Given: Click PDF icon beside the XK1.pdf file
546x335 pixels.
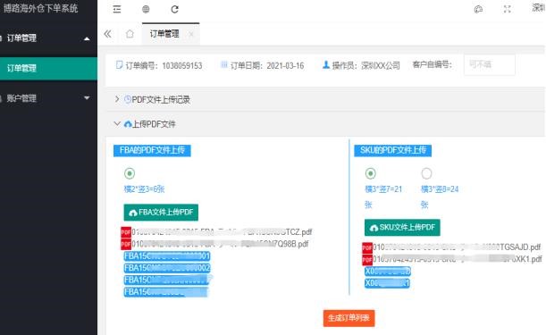Looking at the screenshot, I should (x=367, y=259).
